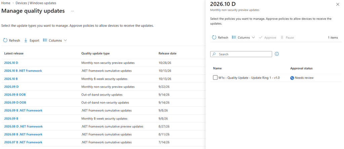Open the 2026.08 D .NET Framework release
The image size is (344, 149).
(24, 126)
